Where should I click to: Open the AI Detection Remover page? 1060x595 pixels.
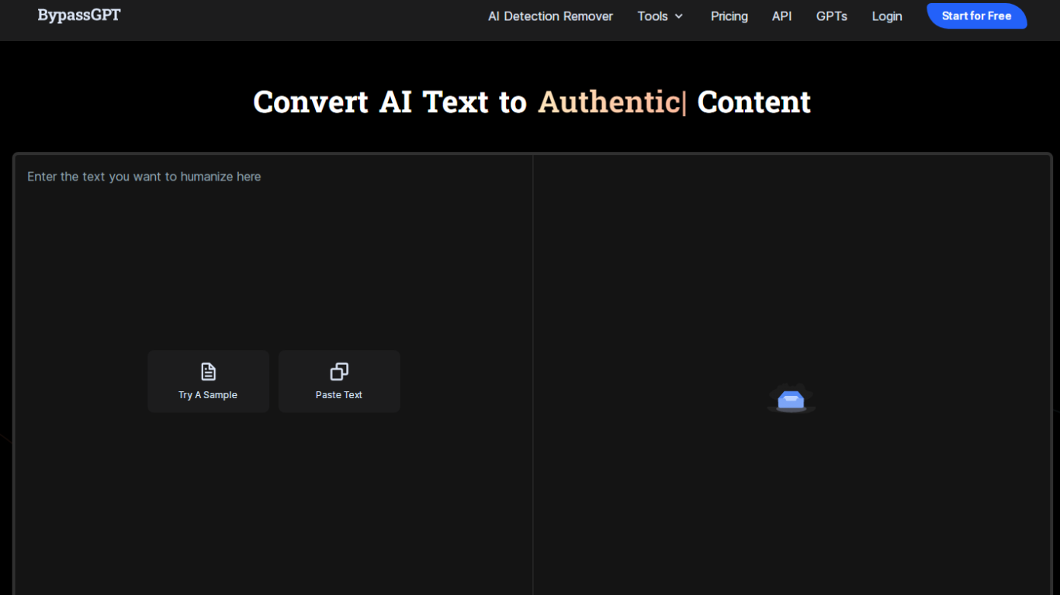(x=550, y=16)
